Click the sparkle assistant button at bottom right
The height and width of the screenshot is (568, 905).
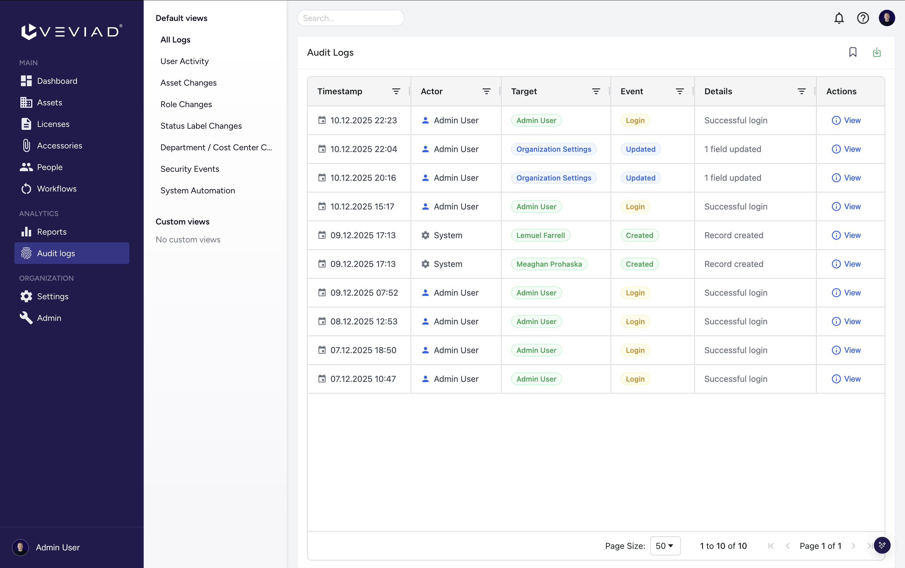[882, 545]
